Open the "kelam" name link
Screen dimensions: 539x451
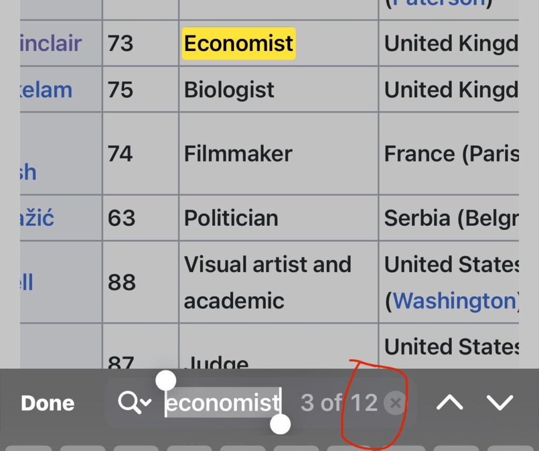pos(46,90)
